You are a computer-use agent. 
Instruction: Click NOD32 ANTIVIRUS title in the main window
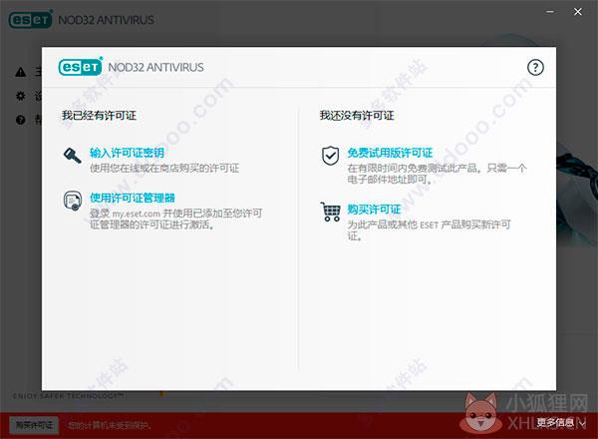(x=106, y=20)
